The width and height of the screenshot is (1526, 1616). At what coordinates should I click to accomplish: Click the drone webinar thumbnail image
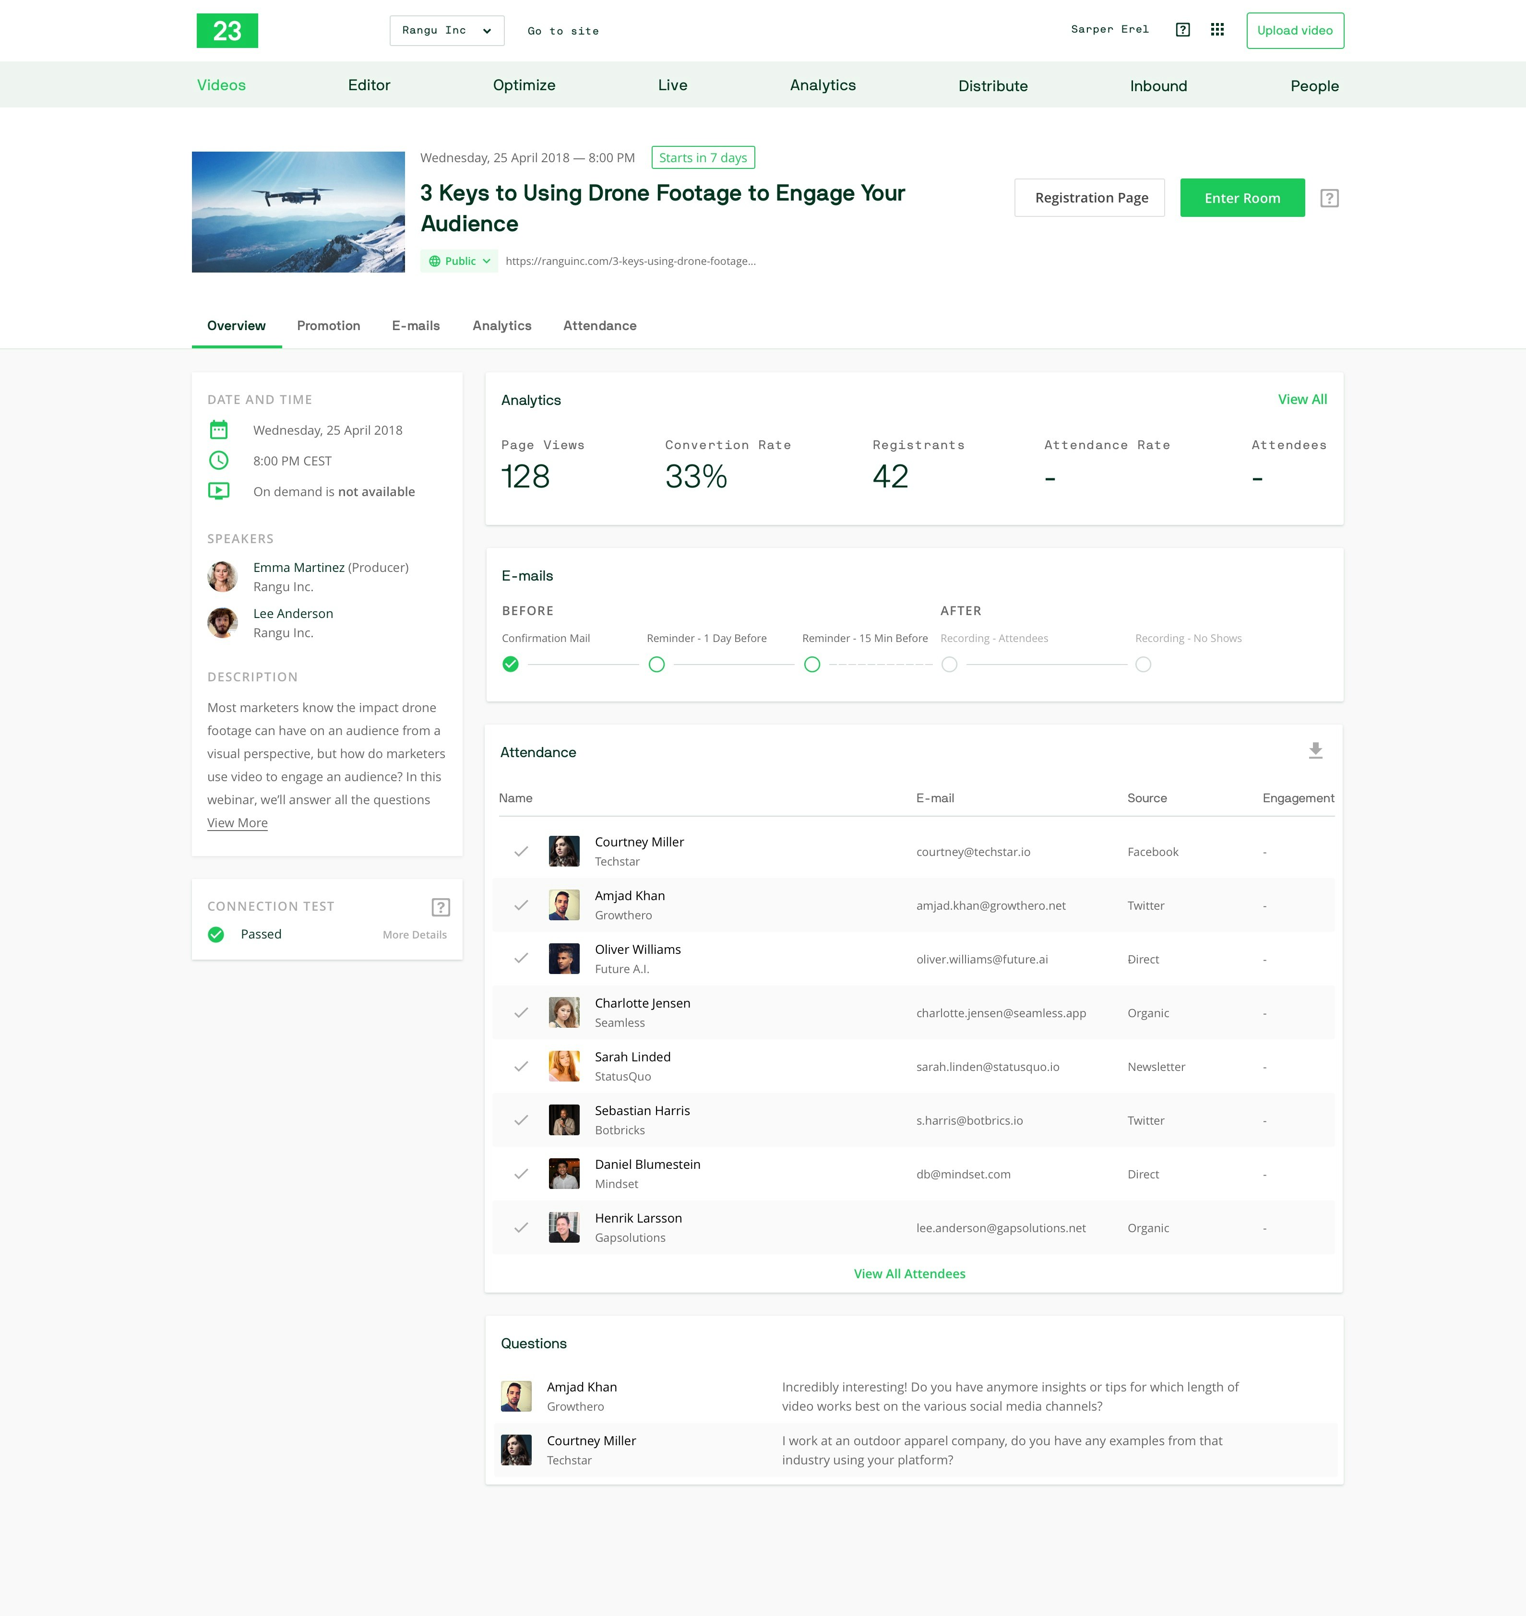click(298, 212)
